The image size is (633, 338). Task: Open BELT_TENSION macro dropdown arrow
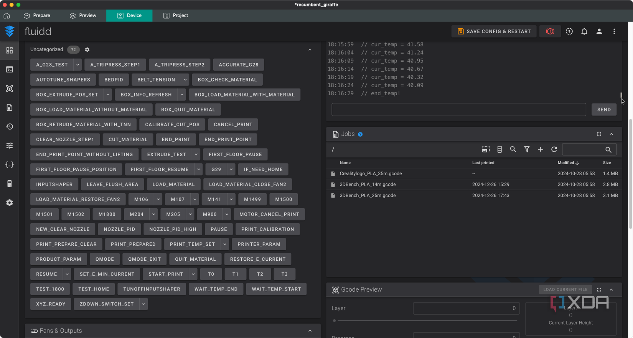[185, 80]
